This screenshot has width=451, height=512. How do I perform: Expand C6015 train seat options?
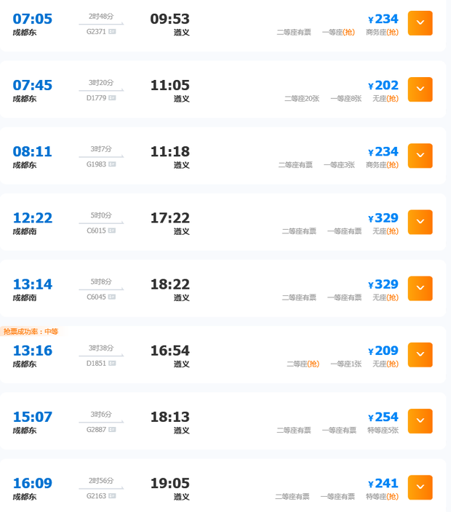pyautogui.click(x=420, y=222)
